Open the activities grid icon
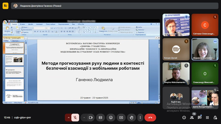The height and width of the screenshot is (124, 221). (207, 117)
